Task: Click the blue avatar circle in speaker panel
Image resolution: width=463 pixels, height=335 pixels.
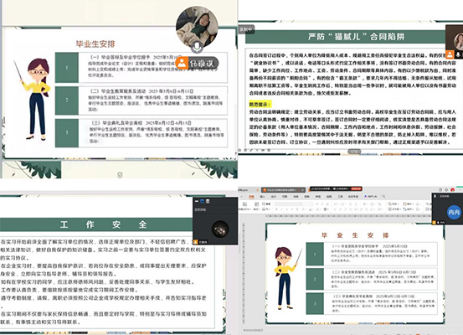Action: click(454, 213)
